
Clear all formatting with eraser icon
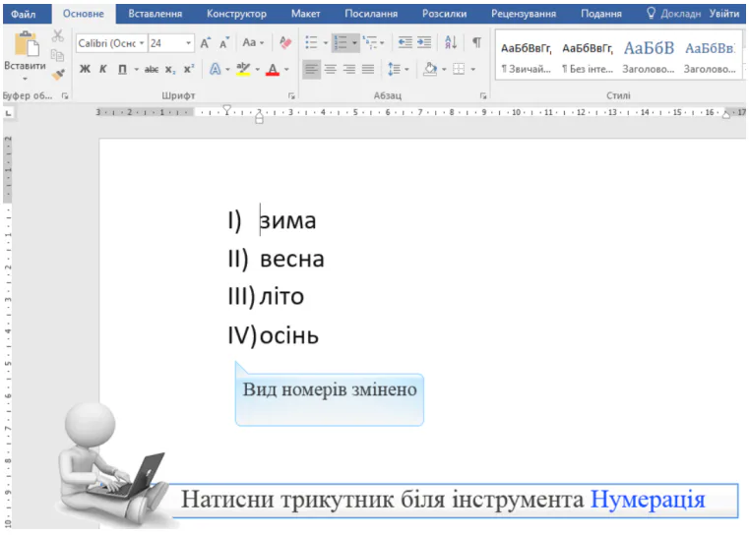[286, 43]
